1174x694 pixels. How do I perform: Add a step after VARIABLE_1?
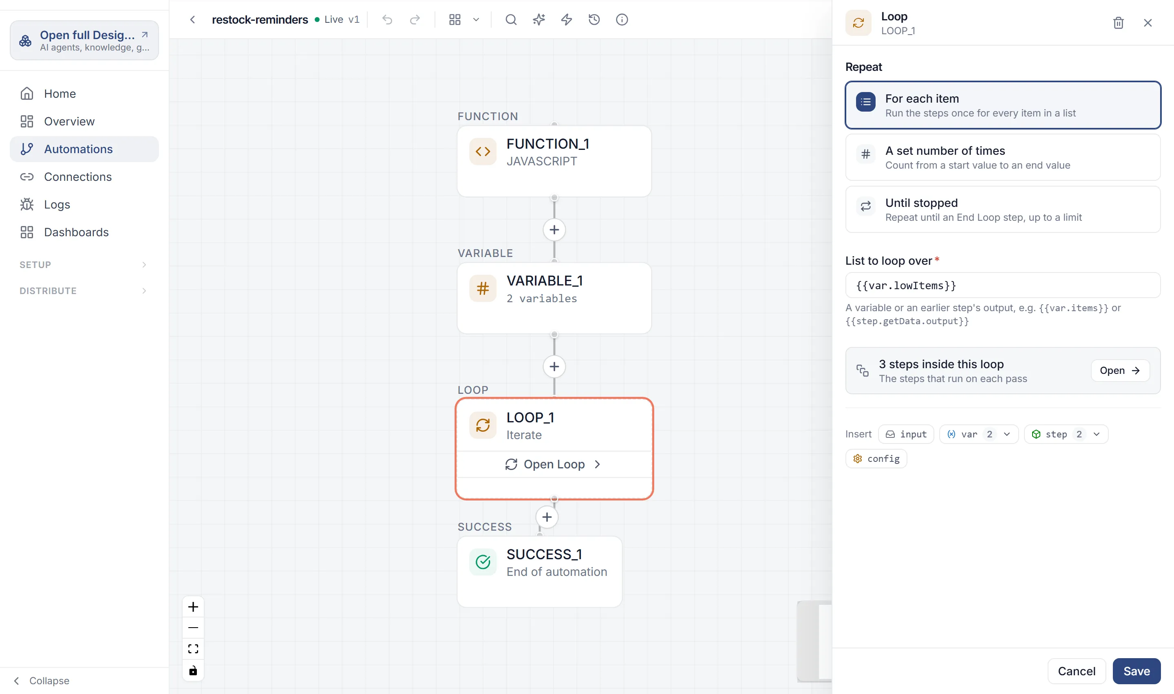click(554, 367)
